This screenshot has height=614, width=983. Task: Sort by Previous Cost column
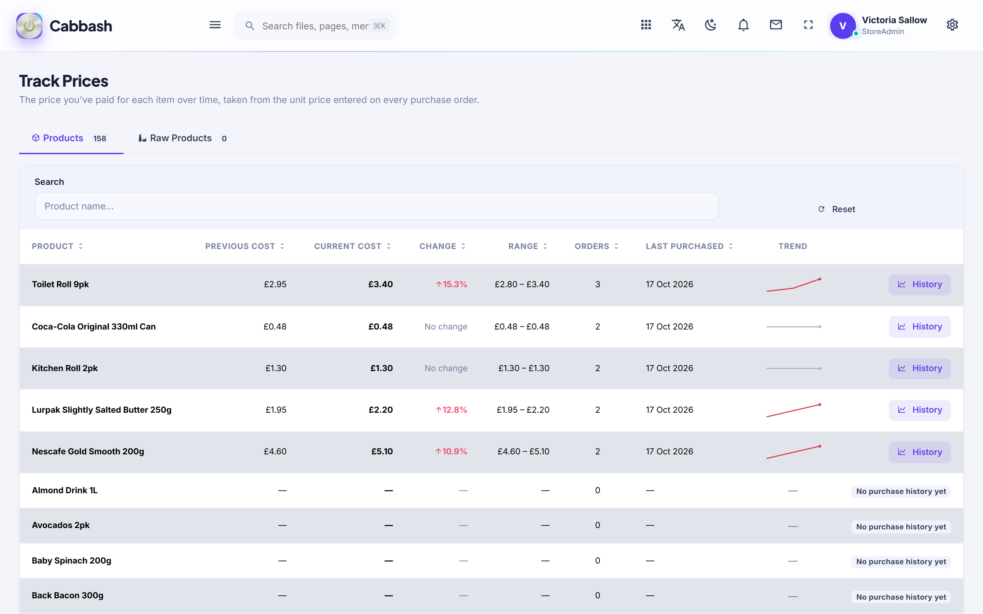[244, 246]
